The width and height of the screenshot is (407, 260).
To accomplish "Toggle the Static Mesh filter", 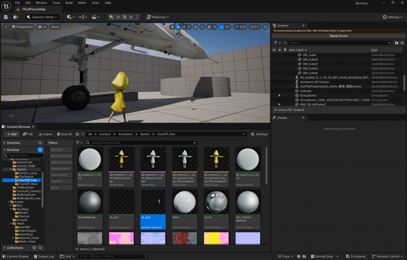I will (x=60, y=175).
